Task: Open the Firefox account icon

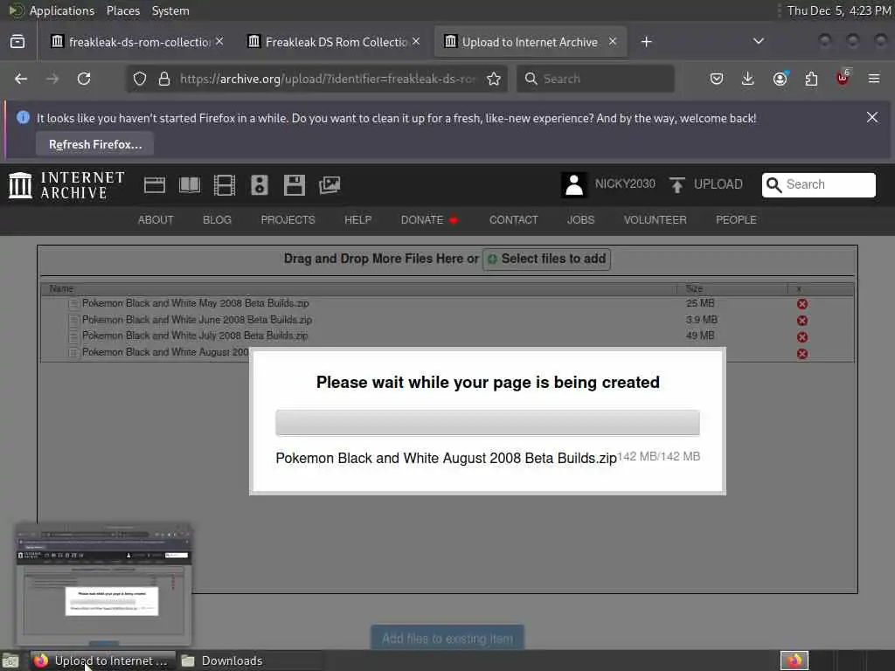Action: [781, 79]
